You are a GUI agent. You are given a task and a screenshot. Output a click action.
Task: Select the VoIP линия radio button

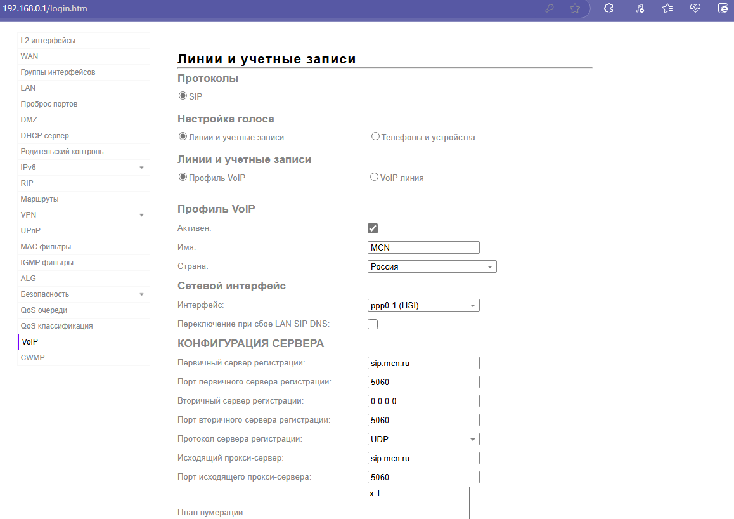pyautogui.click(x=374, y=176)
